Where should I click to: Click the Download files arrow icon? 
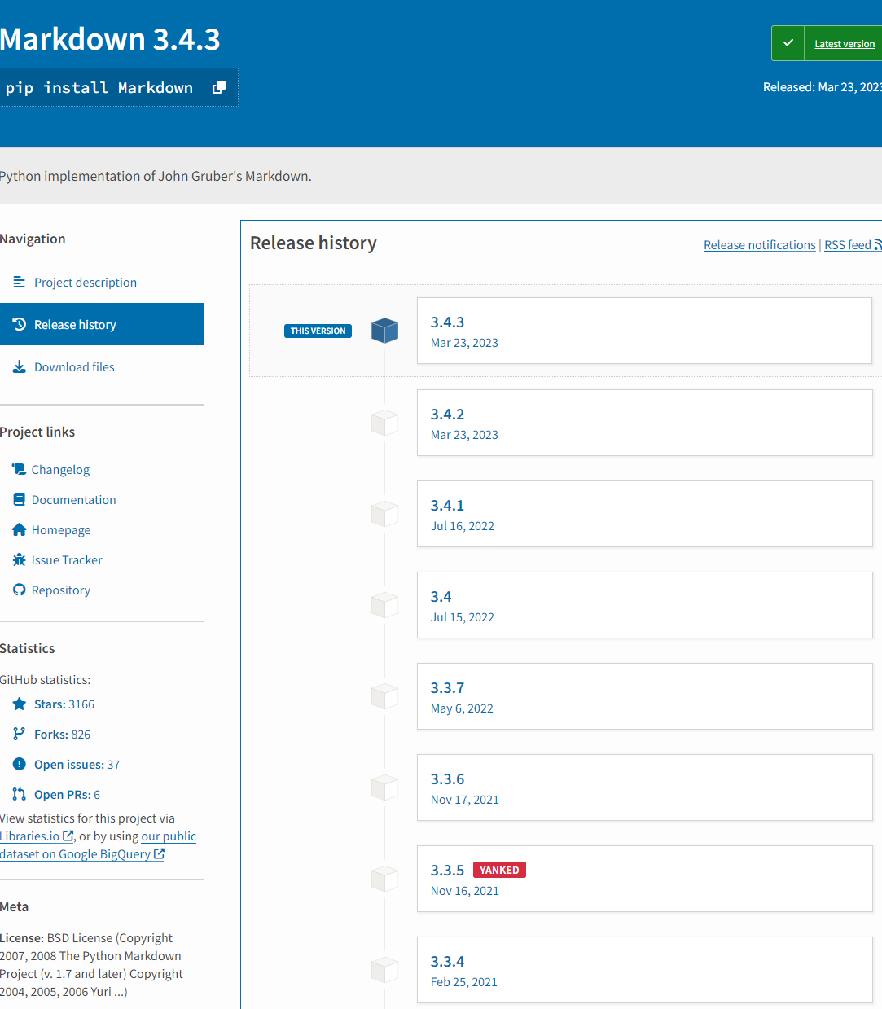[x=20, y=367]
